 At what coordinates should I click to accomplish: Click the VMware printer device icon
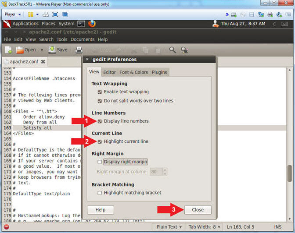click(x=270, y=14)
